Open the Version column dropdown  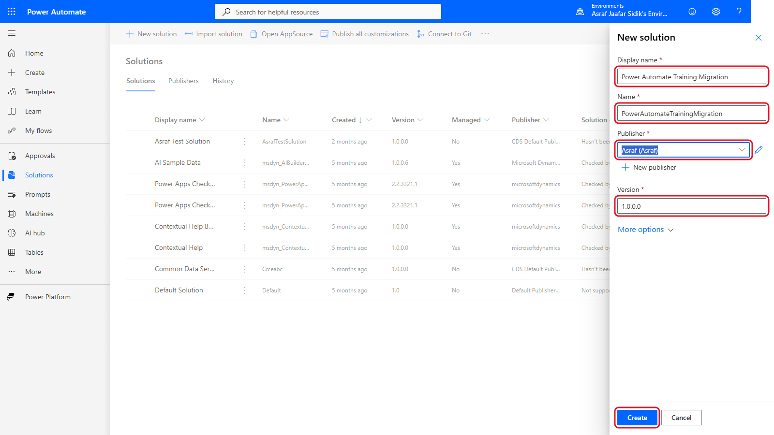click(420, 120)
